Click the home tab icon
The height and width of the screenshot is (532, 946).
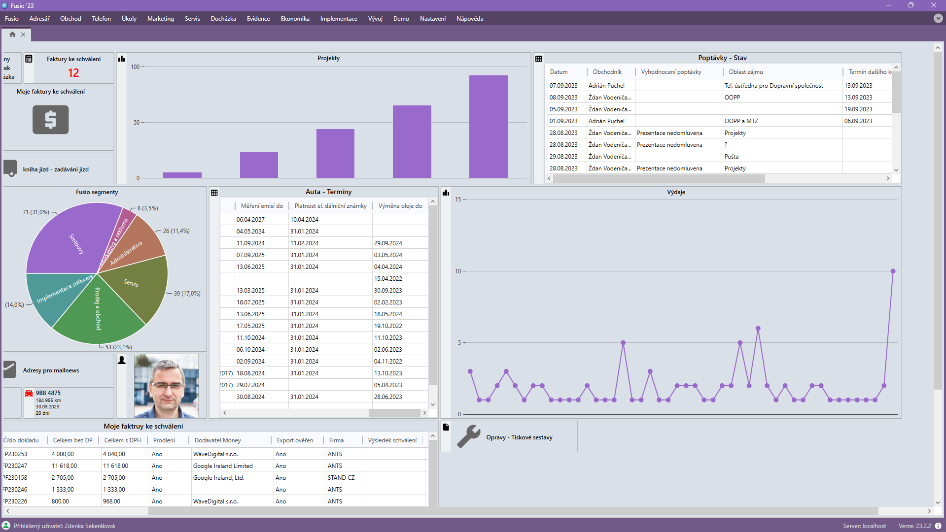tap(12, 34)
